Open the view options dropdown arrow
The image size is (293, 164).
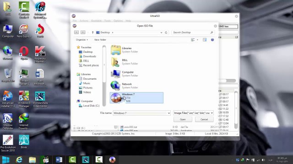pyautogui.click(x=197, y=40)
